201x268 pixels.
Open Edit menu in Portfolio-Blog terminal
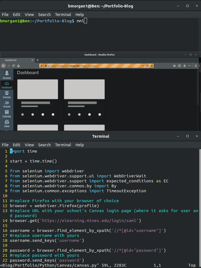tap(17, 15)
